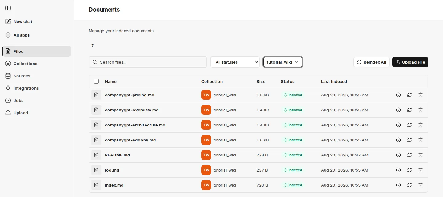Click the Reindex All button
The height and width of the screenshot is (197, 443).
[x=372, y=62]
